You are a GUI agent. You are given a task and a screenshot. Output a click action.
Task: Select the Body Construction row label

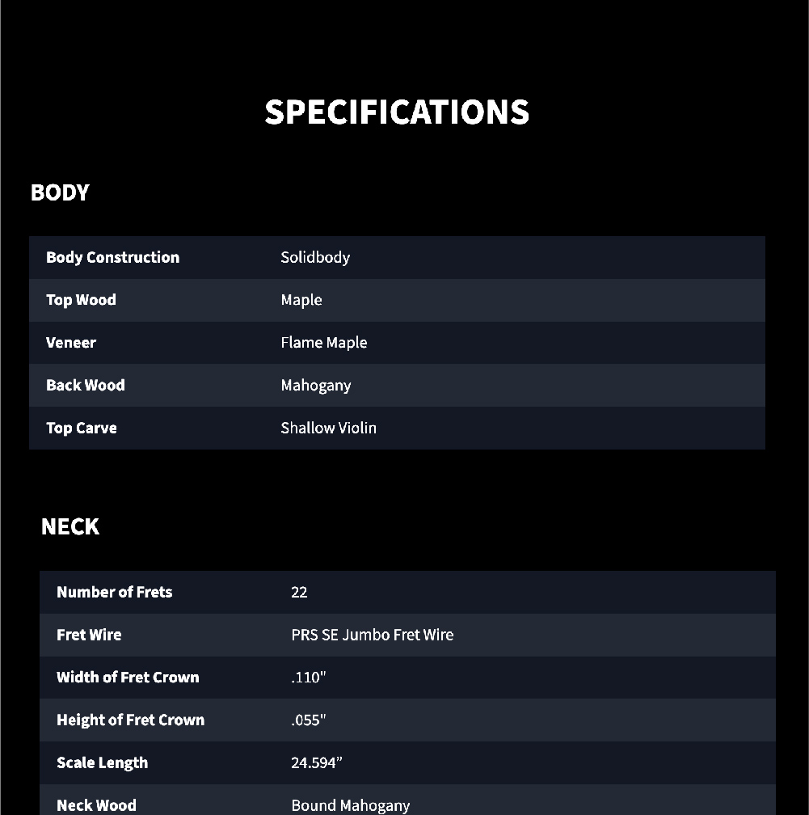[x=112, y=257]
